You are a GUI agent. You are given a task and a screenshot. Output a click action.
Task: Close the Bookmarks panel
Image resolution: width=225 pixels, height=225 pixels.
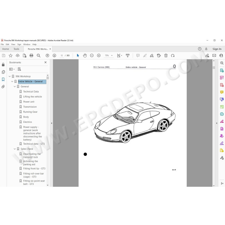tap(46, 62)
